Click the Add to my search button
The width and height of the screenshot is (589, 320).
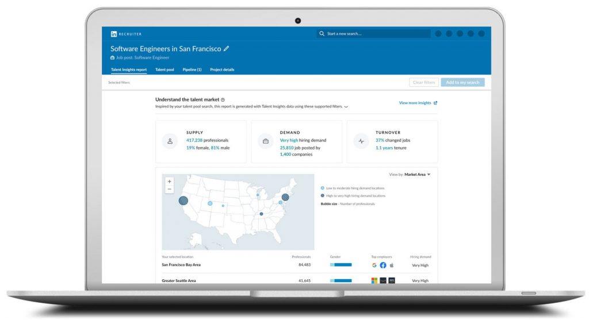click(463, 83)
